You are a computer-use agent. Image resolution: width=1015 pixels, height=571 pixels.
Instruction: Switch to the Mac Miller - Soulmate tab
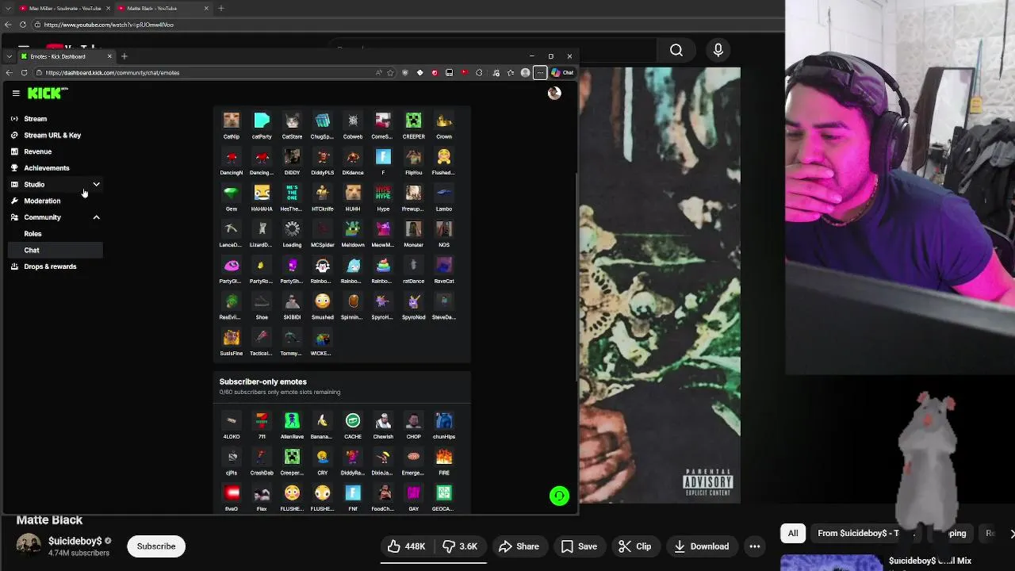coord(65,8)
